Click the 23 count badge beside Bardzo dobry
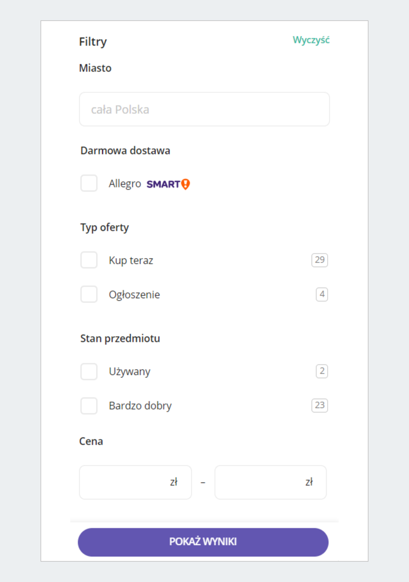The height and width of the screenshot is (582, 409). point(319,405)
